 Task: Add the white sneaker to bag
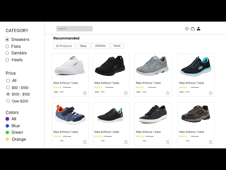[x=85, y=93]
